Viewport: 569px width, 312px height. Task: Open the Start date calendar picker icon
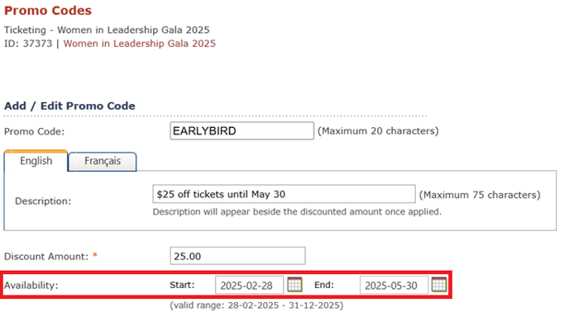click(x=294, y=285)
